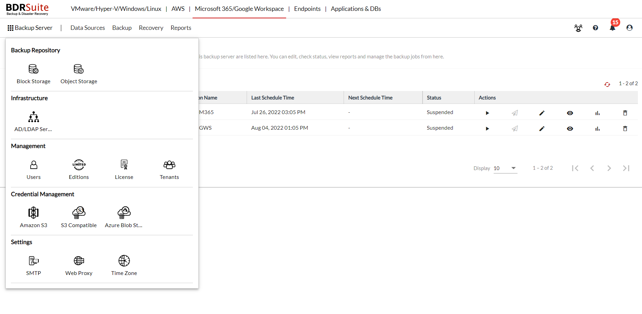Delete the M365 backup job
Image resolution: width=642 pixels, height=314 pixels.
point(625,113)
